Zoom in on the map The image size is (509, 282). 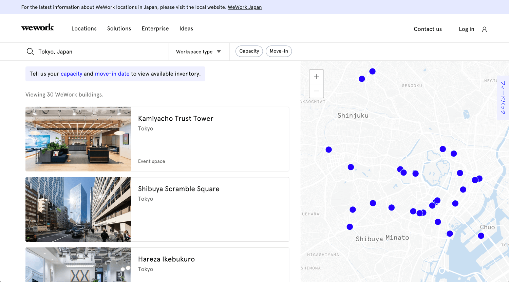[316, 77]
